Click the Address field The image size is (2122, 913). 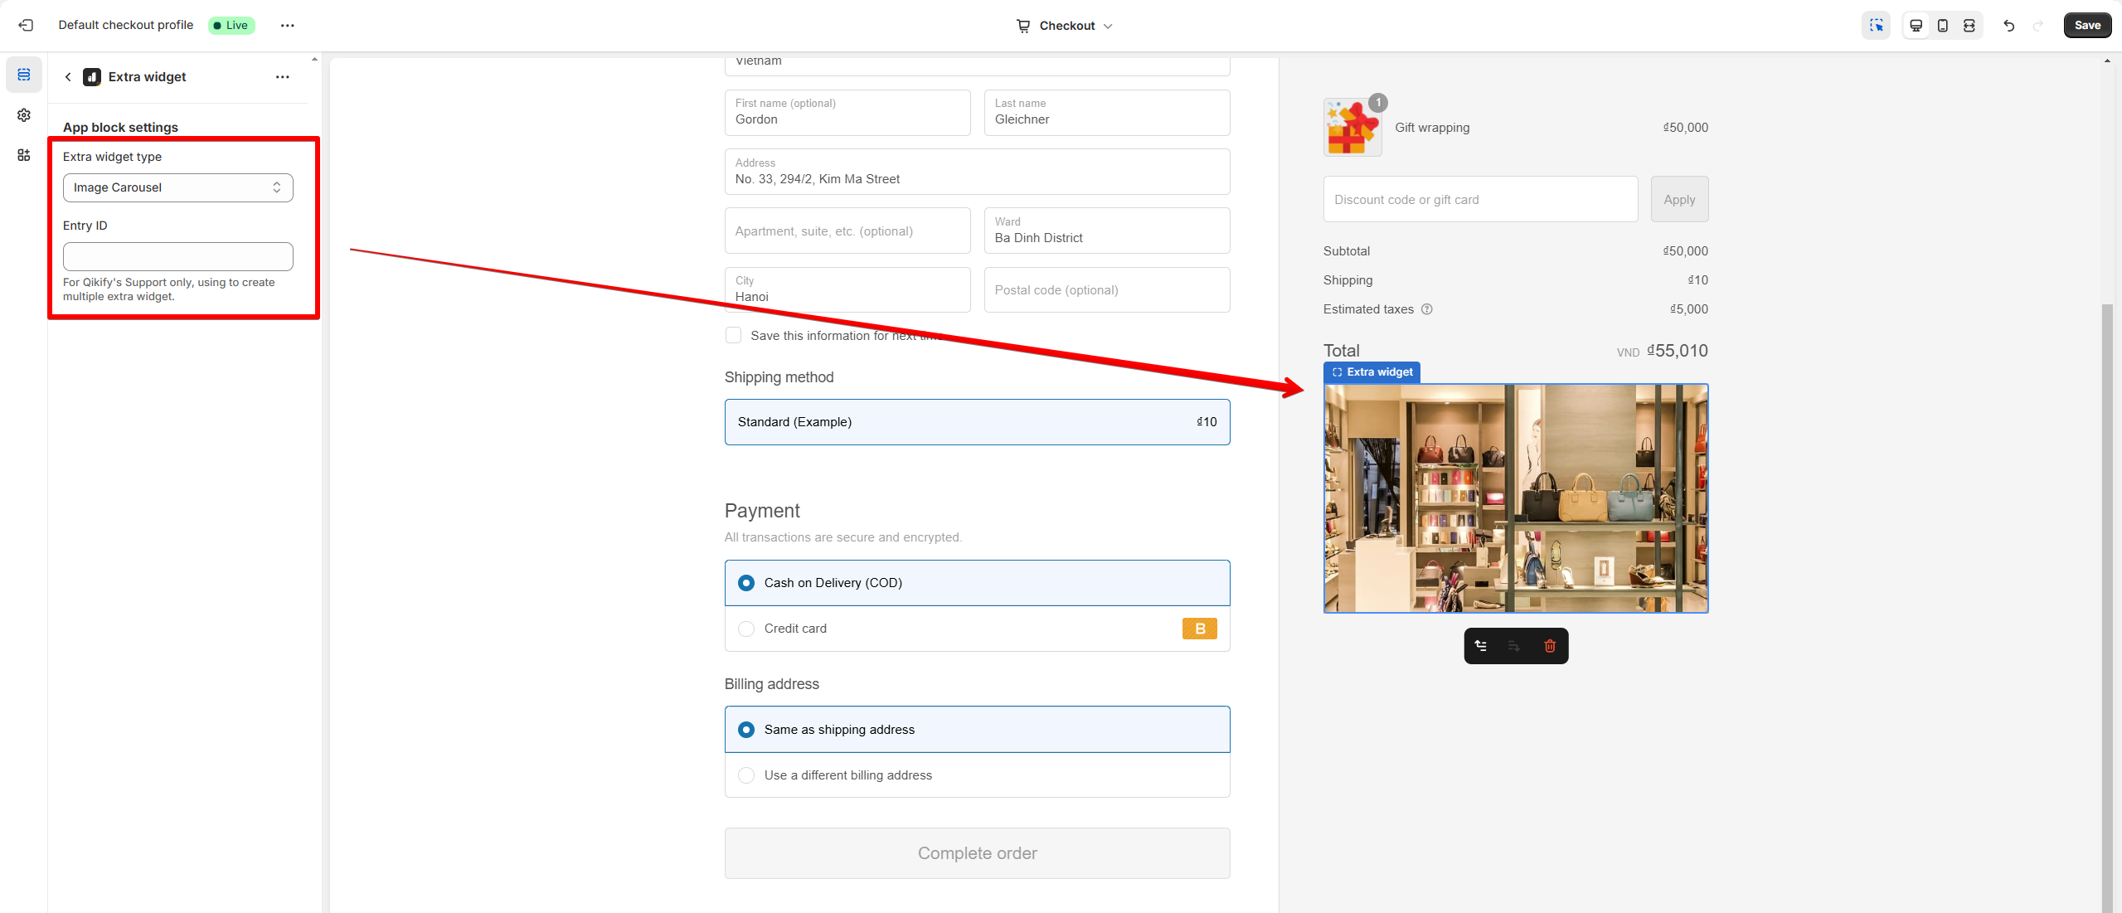click(x=977, y=172)
